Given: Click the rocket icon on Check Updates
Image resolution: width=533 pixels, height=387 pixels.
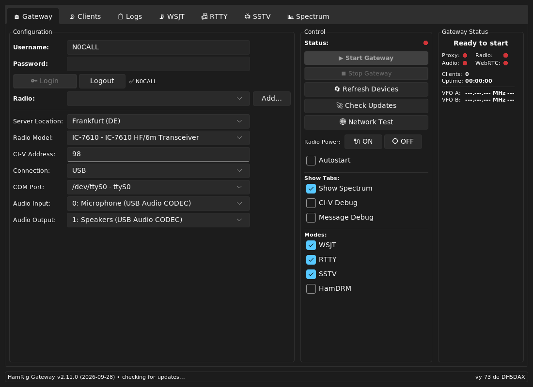Looking at the screenshot, I should pyautogui.click(x=340, y=105).
